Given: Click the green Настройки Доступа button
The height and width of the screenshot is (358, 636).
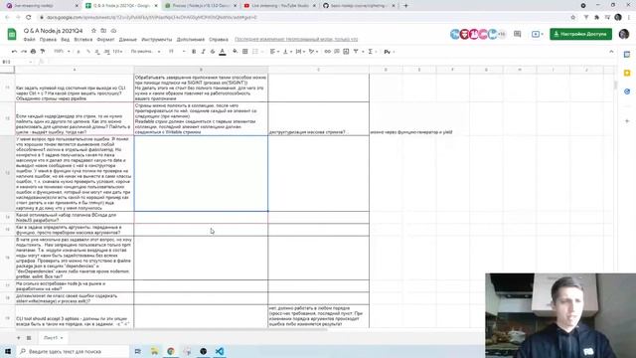Looking at the screenshot, I should click(x=580, y=34).
